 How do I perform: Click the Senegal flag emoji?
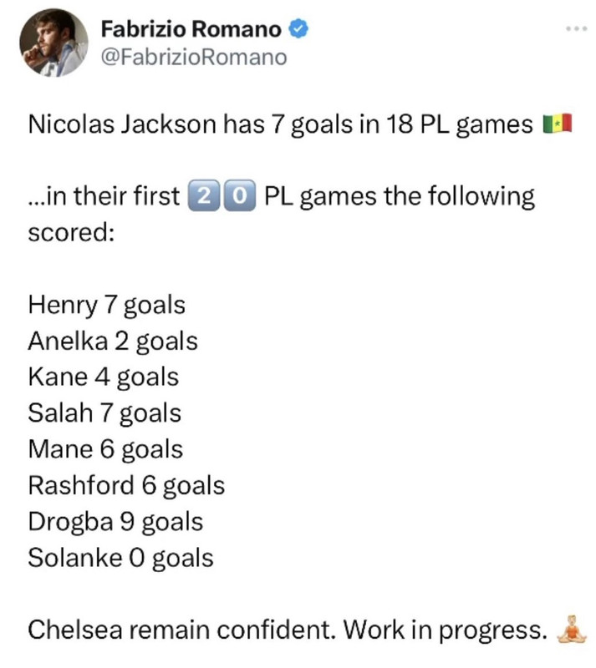[557, 126]
